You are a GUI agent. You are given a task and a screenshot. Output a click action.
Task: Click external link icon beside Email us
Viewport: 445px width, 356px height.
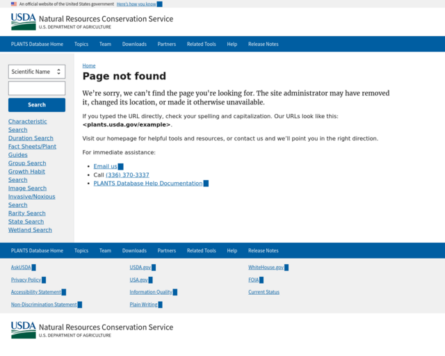[x=120, y=167]
